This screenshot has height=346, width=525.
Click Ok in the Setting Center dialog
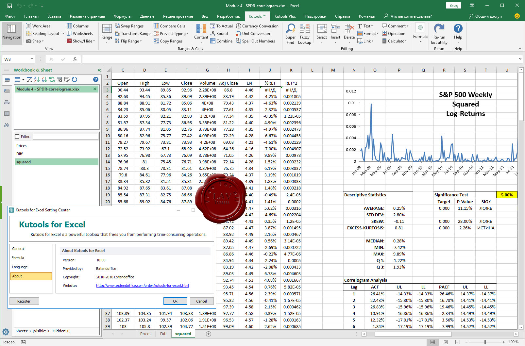pyautogui.click(x=175, y=301)
